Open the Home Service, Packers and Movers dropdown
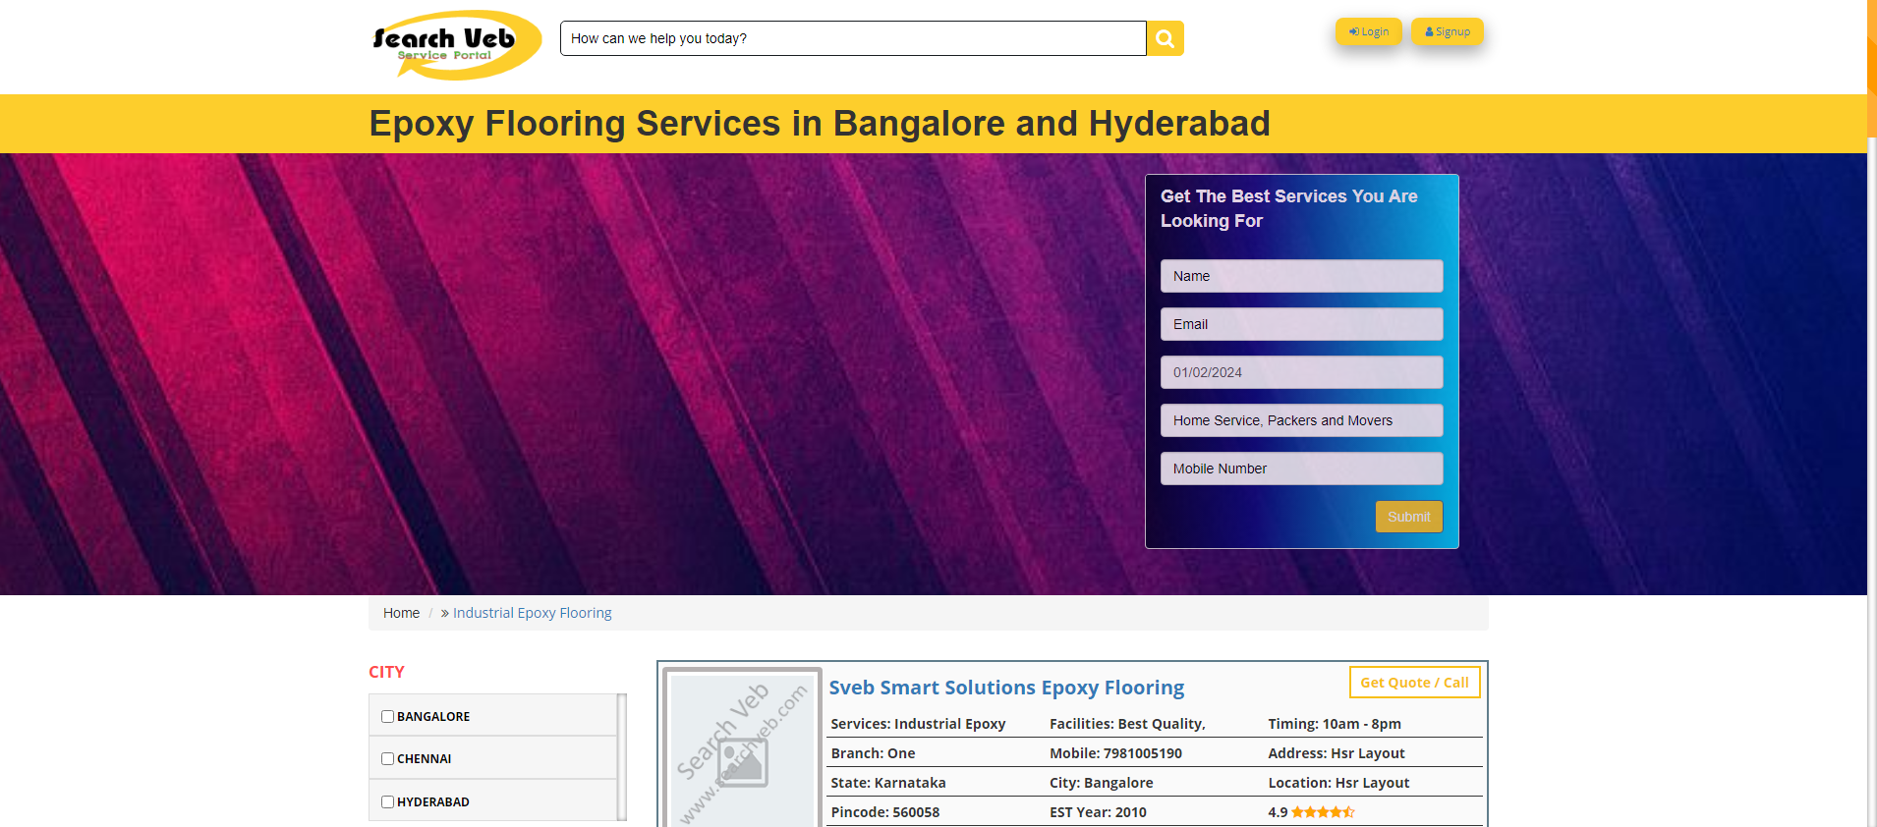Image resolution: width=1877 pixels, height=827 pixels. 1301,420
